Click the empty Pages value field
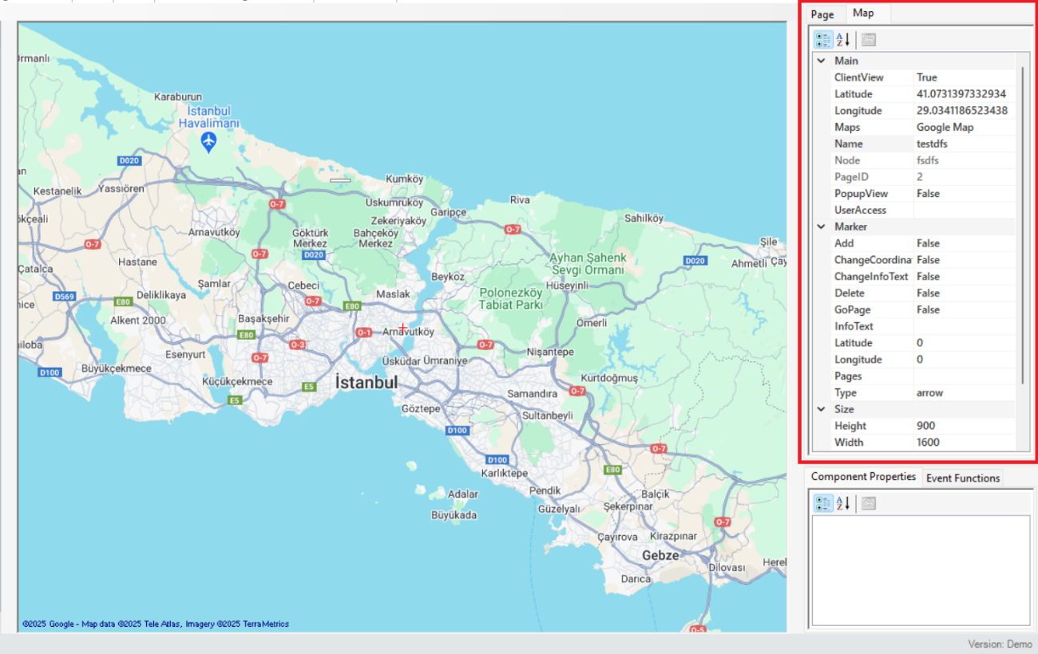1038x654 pixels. [965, 376]
